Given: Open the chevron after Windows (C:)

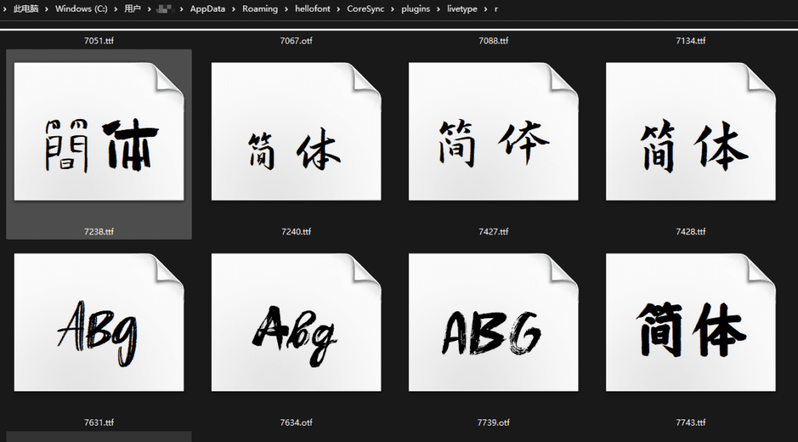Looking at the screenshot, I should click(x=115, y=9).
